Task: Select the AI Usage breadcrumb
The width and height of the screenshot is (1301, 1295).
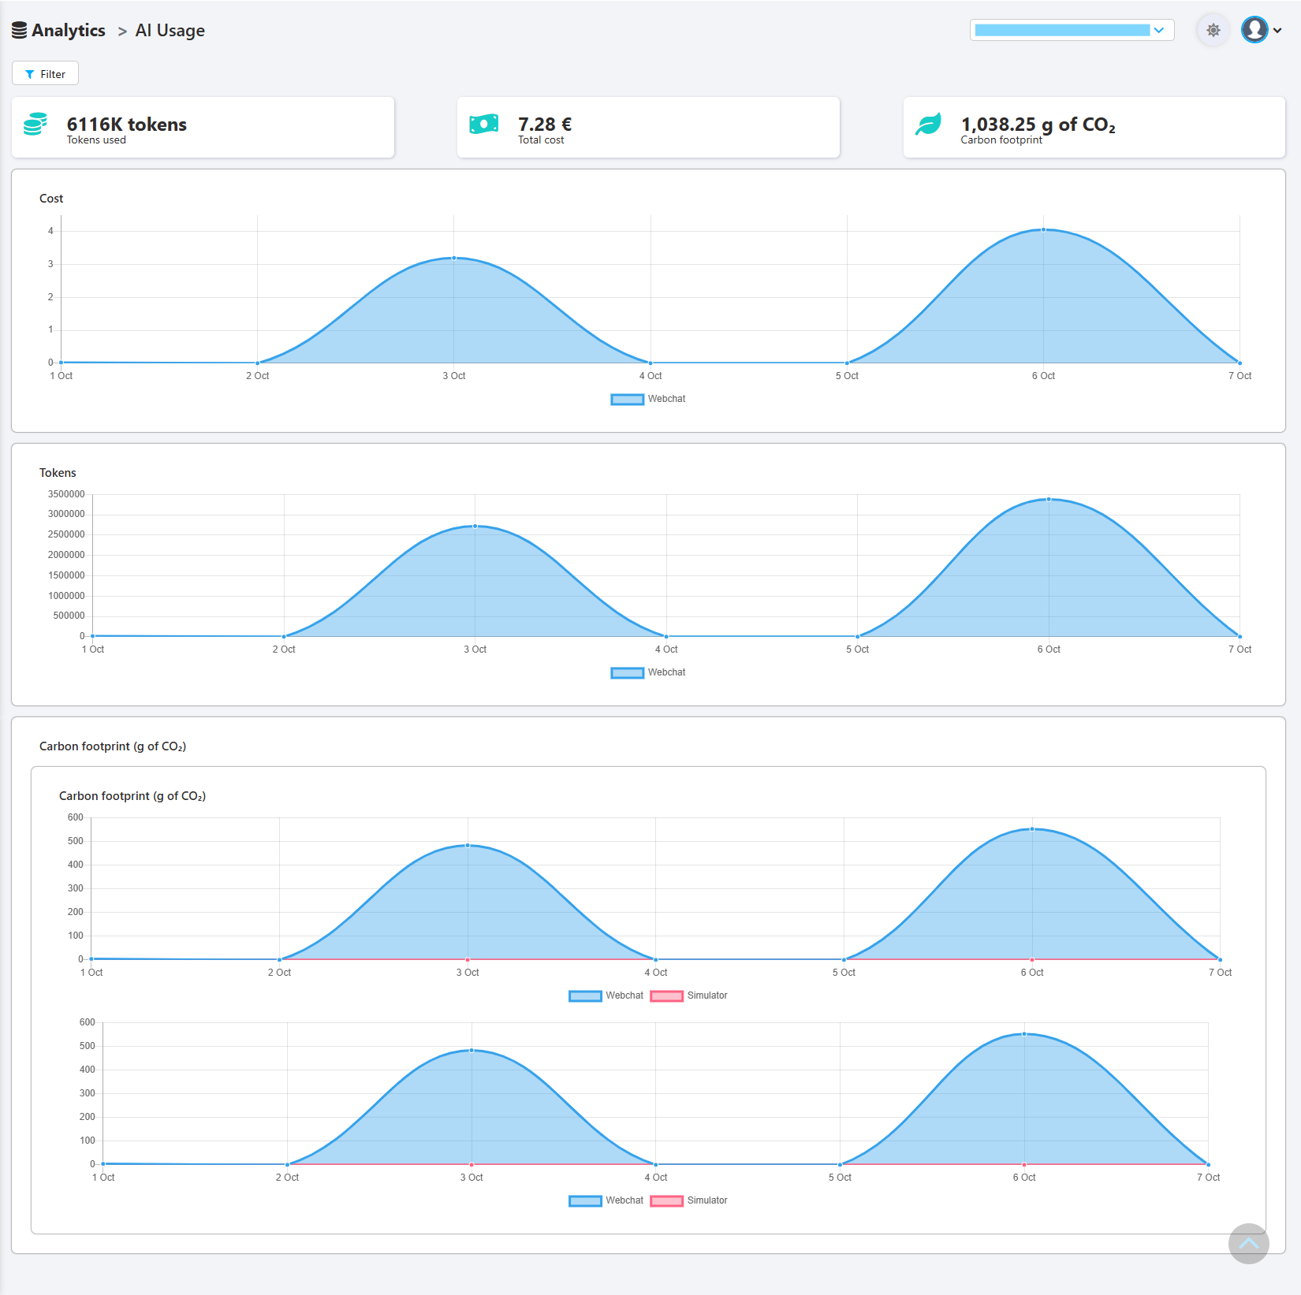Action: [170, 31]
